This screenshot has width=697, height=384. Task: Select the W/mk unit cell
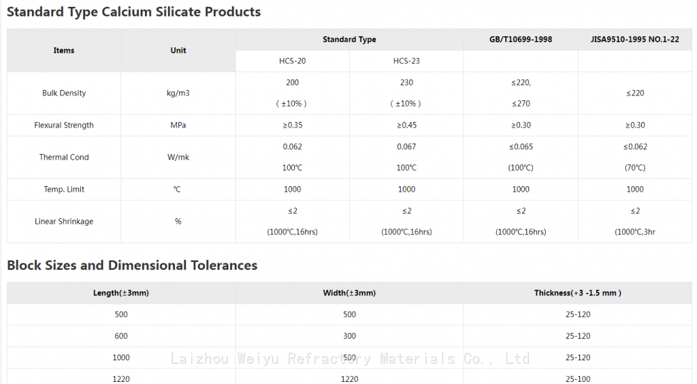pyautogui.click(x=178, y=158)
